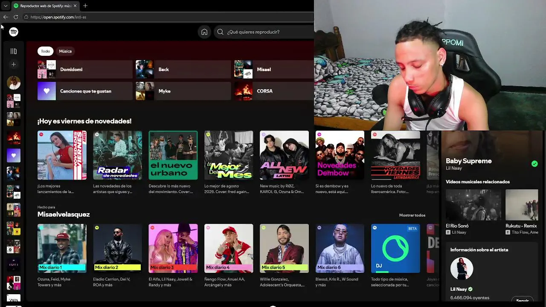The image size is (546, 307).
Task: Go to Spotify Home via house icon
Action: click(x=204, y=32)
